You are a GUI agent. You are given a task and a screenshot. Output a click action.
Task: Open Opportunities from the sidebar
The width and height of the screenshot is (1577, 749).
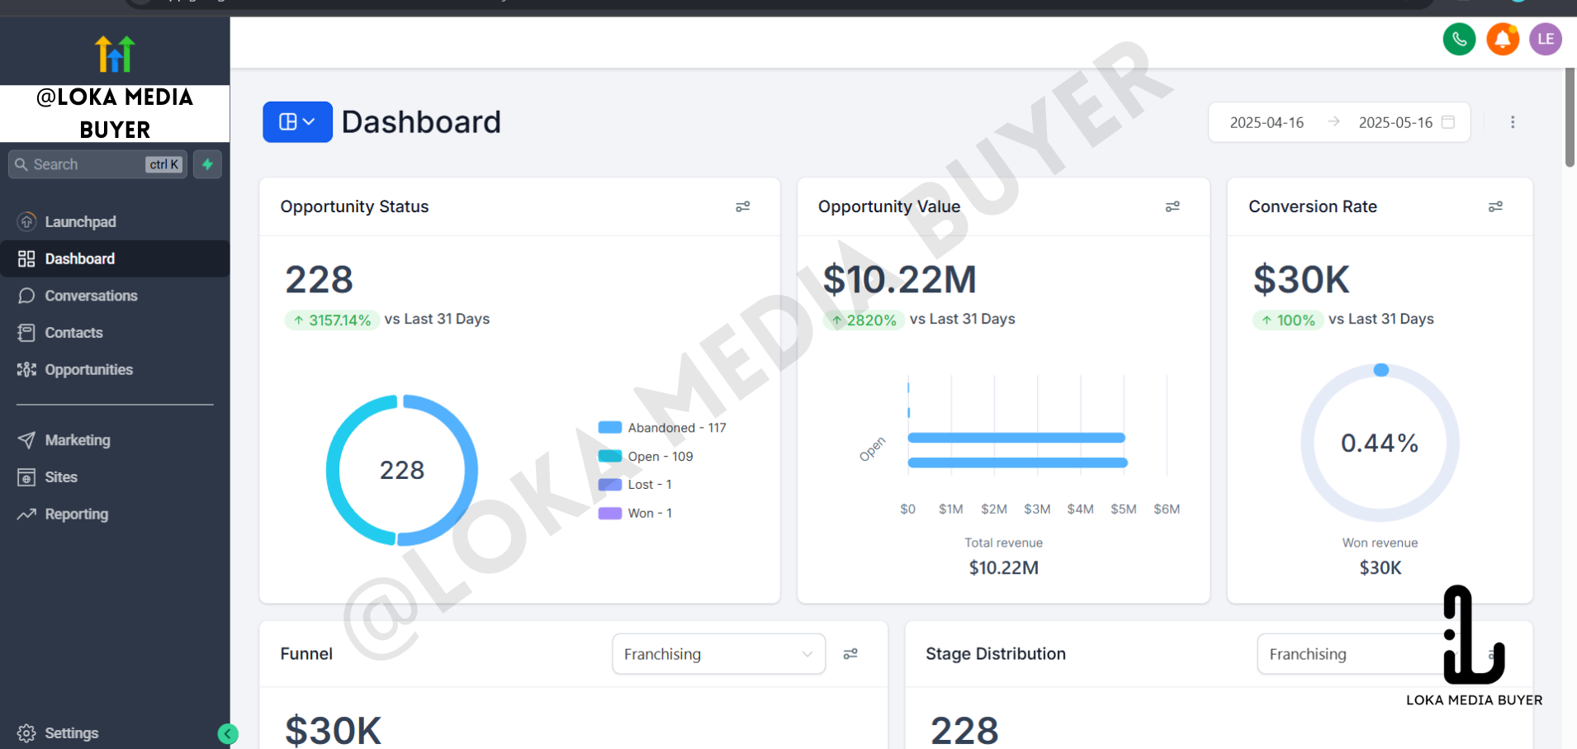tap(88, 370)
